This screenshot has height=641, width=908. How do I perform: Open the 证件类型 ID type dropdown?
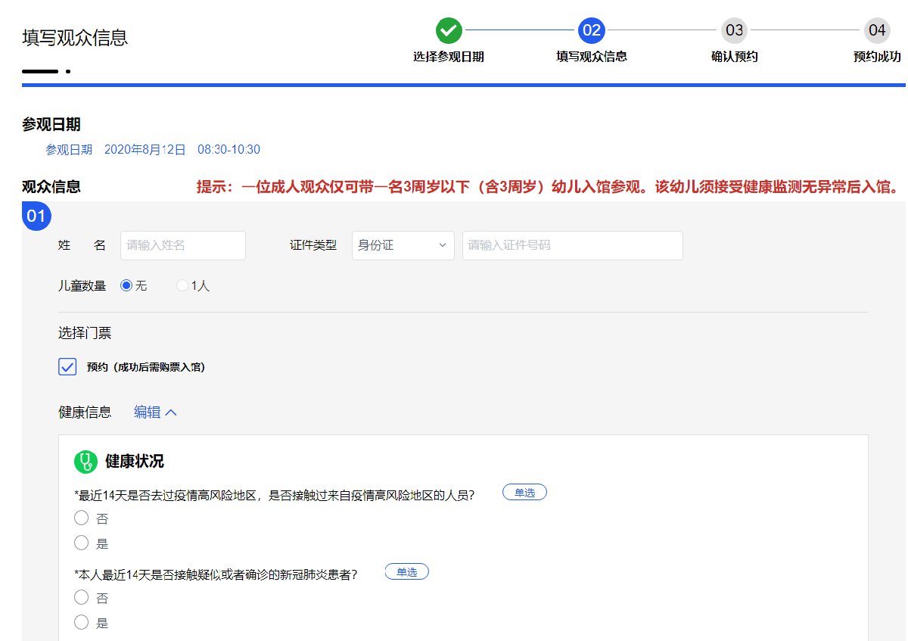click(403, 246)
